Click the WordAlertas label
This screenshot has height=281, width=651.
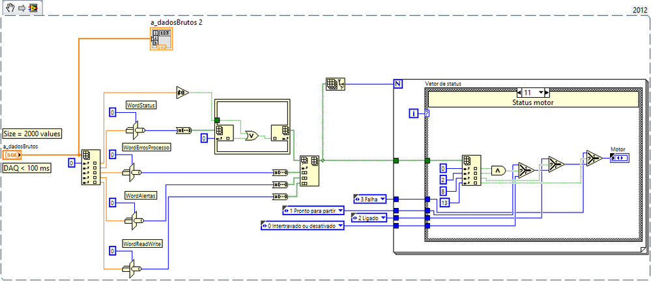click(141, 196)
